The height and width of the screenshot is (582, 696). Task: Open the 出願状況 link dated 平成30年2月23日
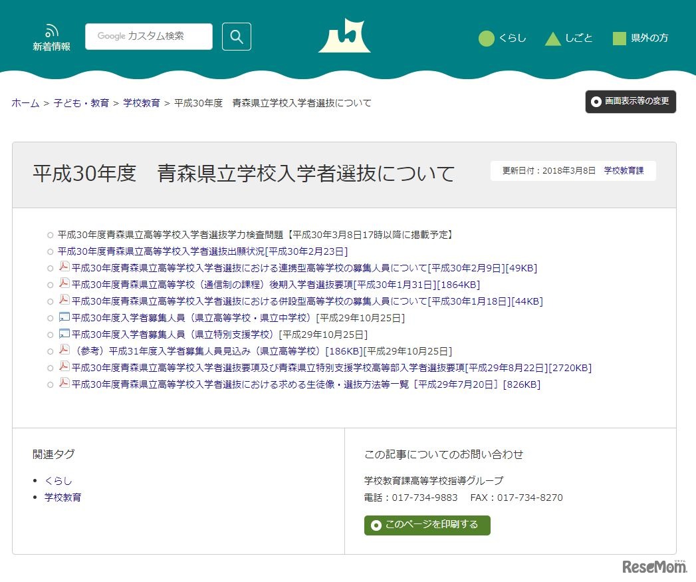point(201,251)
